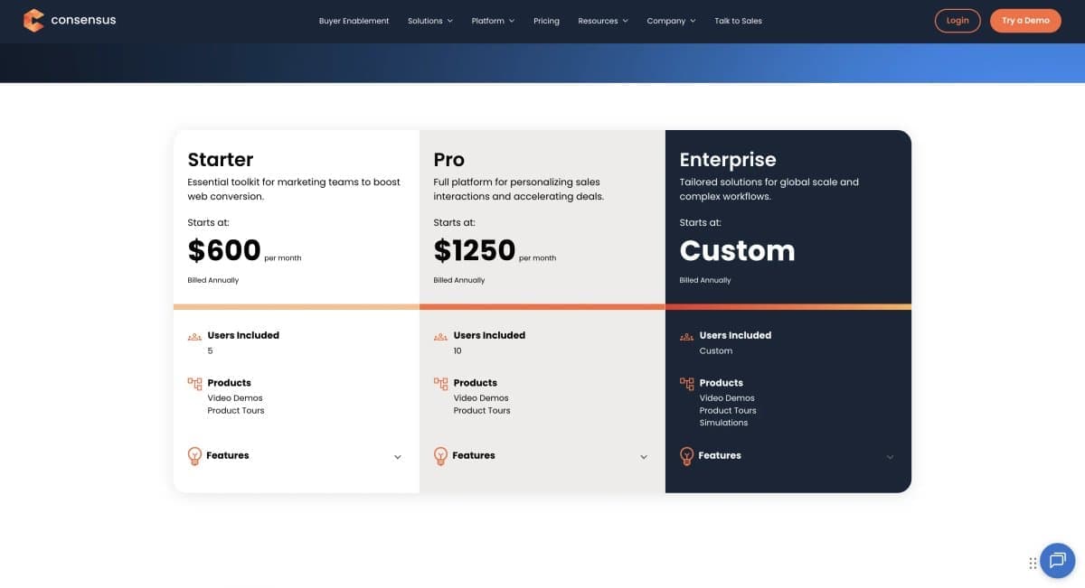The width and height of the screenshot is (1085, 588).
Task: Click the Custom price text
Action: 737,250
